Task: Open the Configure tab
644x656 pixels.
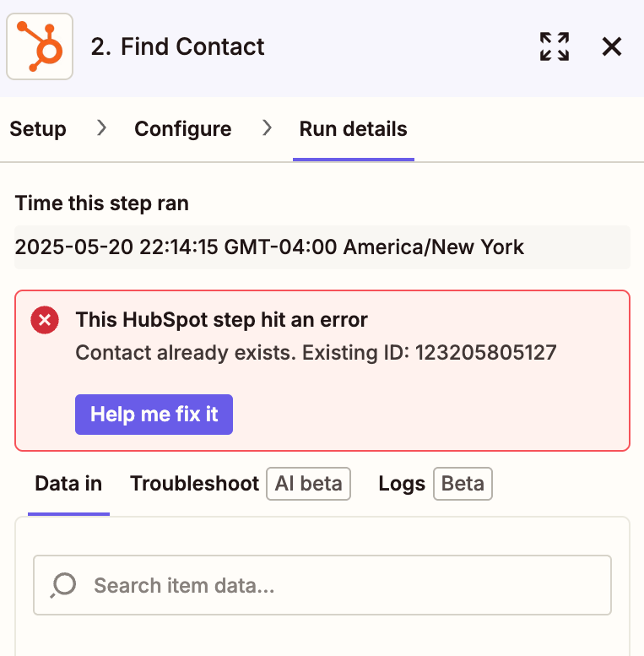Action: [183, 129]
